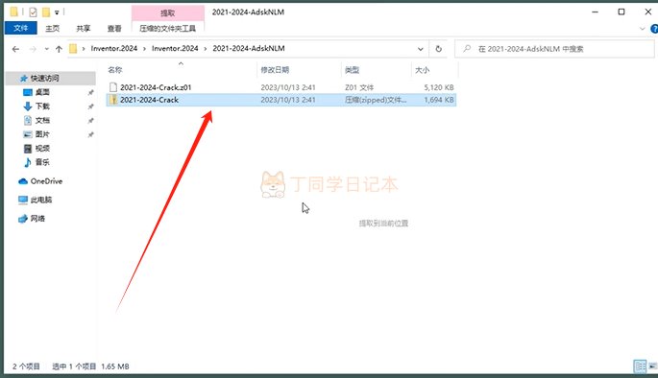The width and height of the screenshot is (658, 378).
Task: Click the new folder icon in quick access toolbar
Action: pyautogui.click(x=46, y=12)
